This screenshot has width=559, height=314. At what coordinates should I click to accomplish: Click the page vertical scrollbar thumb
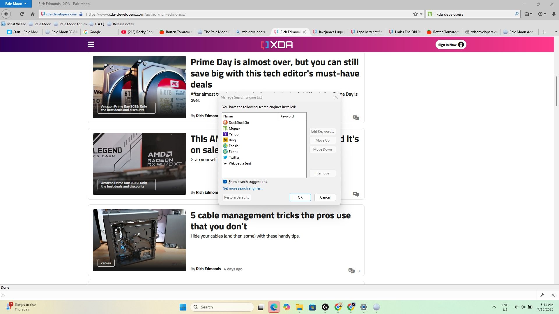(x=556, y=91)
